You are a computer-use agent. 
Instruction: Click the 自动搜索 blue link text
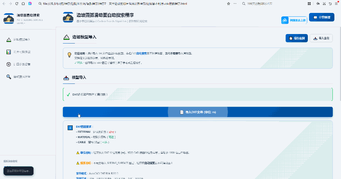(x=141, y=53)
